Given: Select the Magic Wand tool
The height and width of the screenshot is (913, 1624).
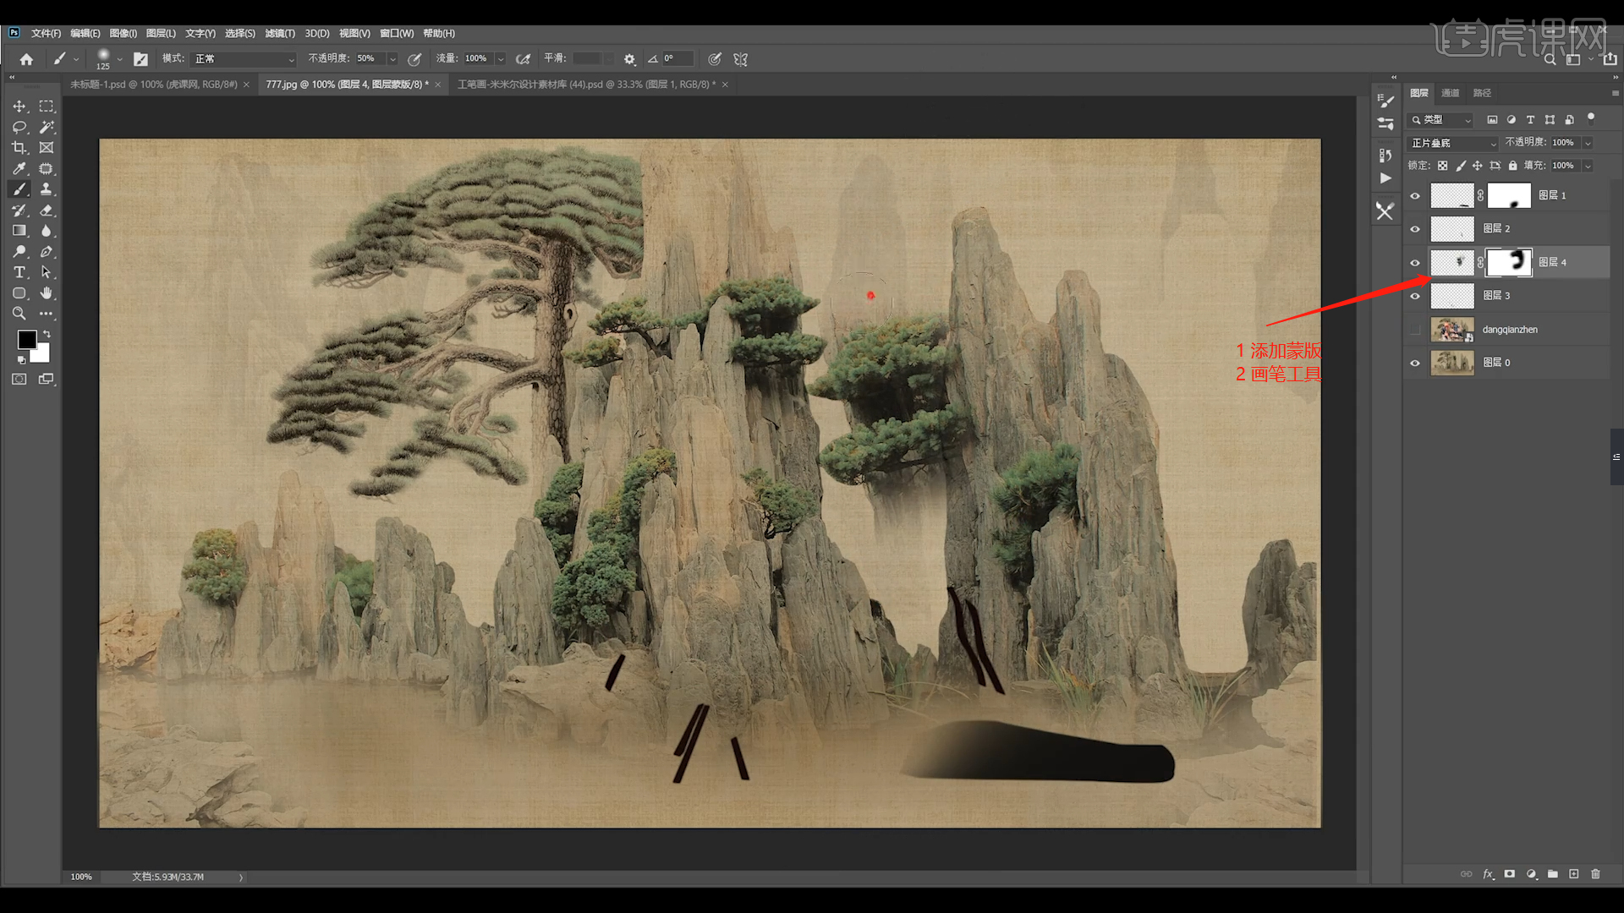Looking at the screenshot, I should click(x=47, y=127).
